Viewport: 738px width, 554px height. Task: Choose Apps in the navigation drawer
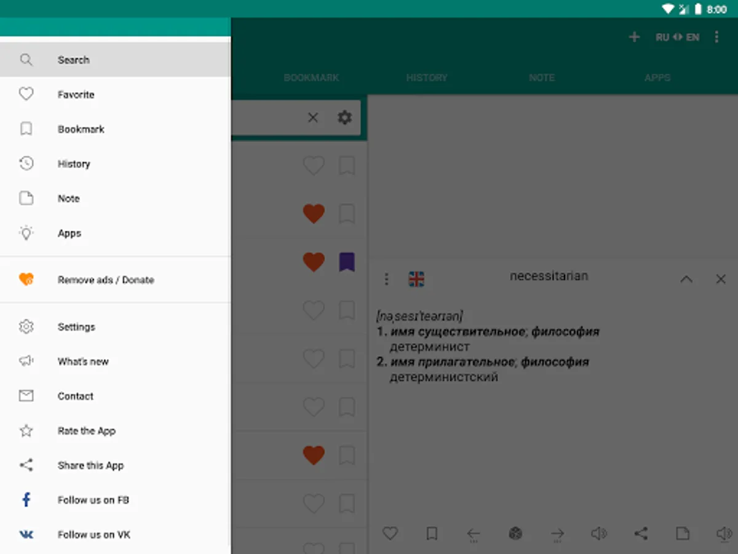click(115, 233)
